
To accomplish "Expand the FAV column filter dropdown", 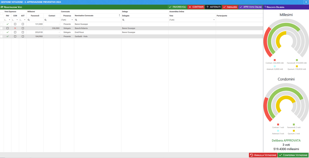I will (x=10, y=20).
